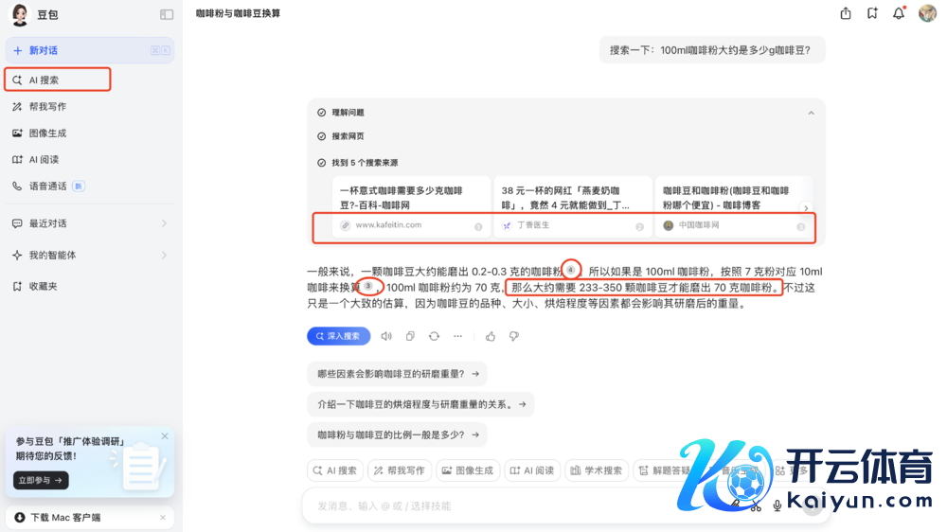The height and width of the screenshot is (532, 947).
Task: Expand the 我的智能体 section
Action: point(89,255)
